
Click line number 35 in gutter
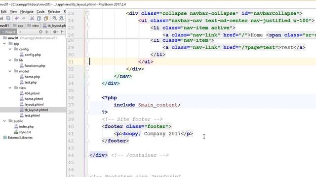click(x=71, y=90)
